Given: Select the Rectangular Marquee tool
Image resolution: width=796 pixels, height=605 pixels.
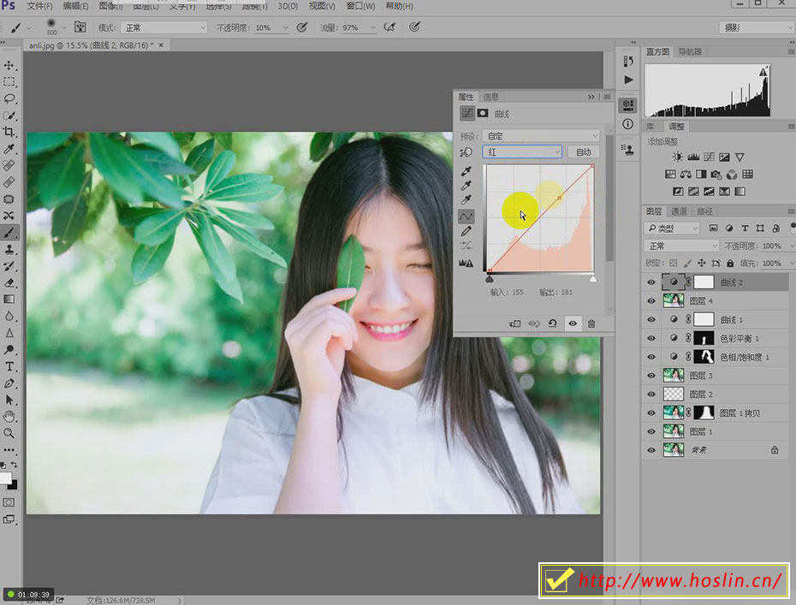Looking at the screenshot, I should [9, 82].
